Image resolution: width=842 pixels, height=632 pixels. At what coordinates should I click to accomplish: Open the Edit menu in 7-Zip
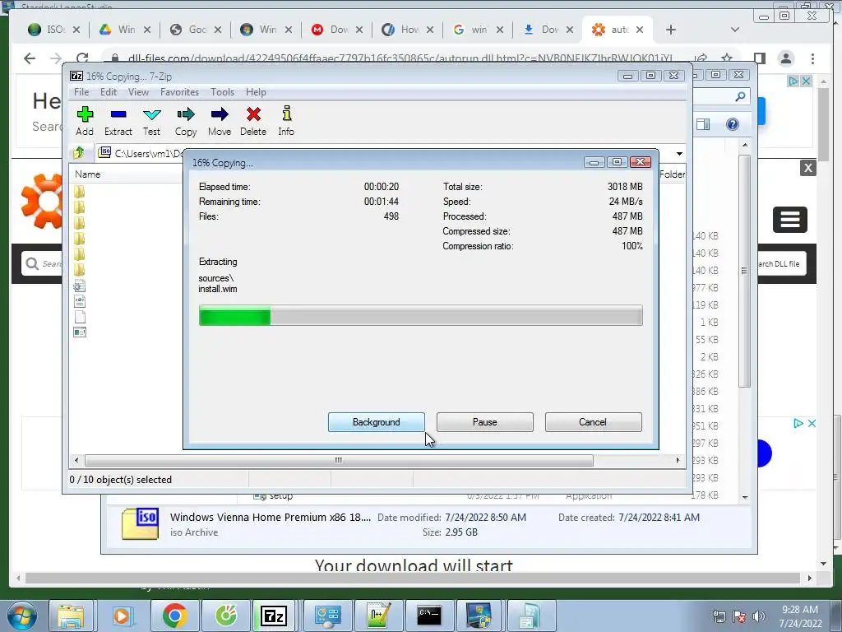click(109, 92)
